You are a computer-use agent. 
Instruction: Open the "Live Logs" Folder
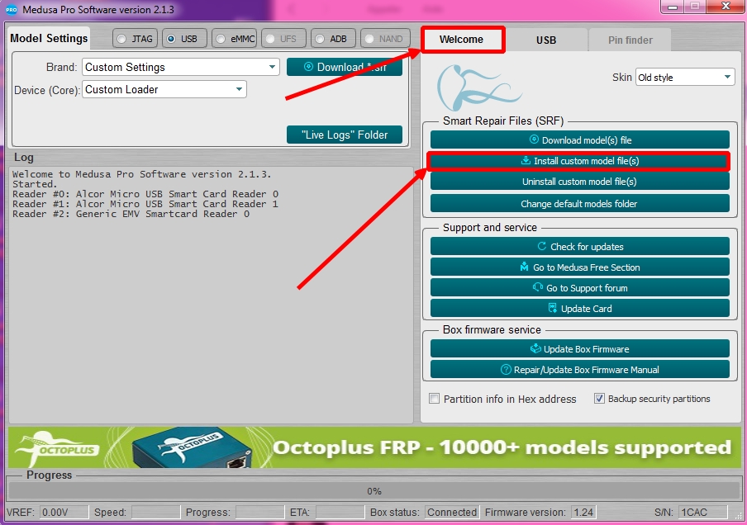(345, 135)
